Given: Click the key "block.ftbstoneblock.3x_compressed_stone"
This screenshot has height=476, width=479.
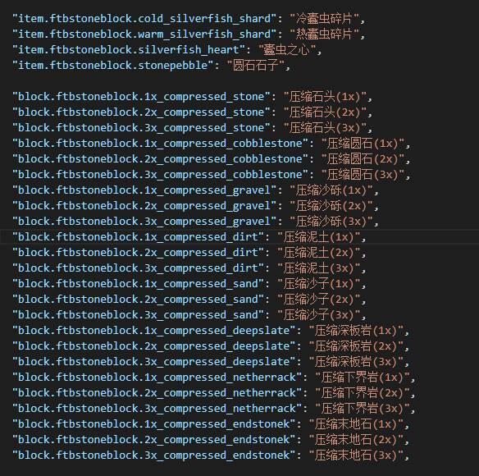Looking at the screenshot, I should (x=142, y=128).
